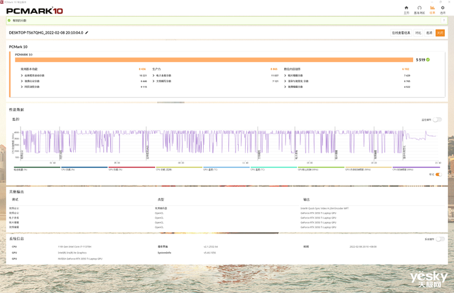This screenshot has height=293, width=454.
Task: Click the time value 2022-02-08 20:10
Action: pos(363,247)
